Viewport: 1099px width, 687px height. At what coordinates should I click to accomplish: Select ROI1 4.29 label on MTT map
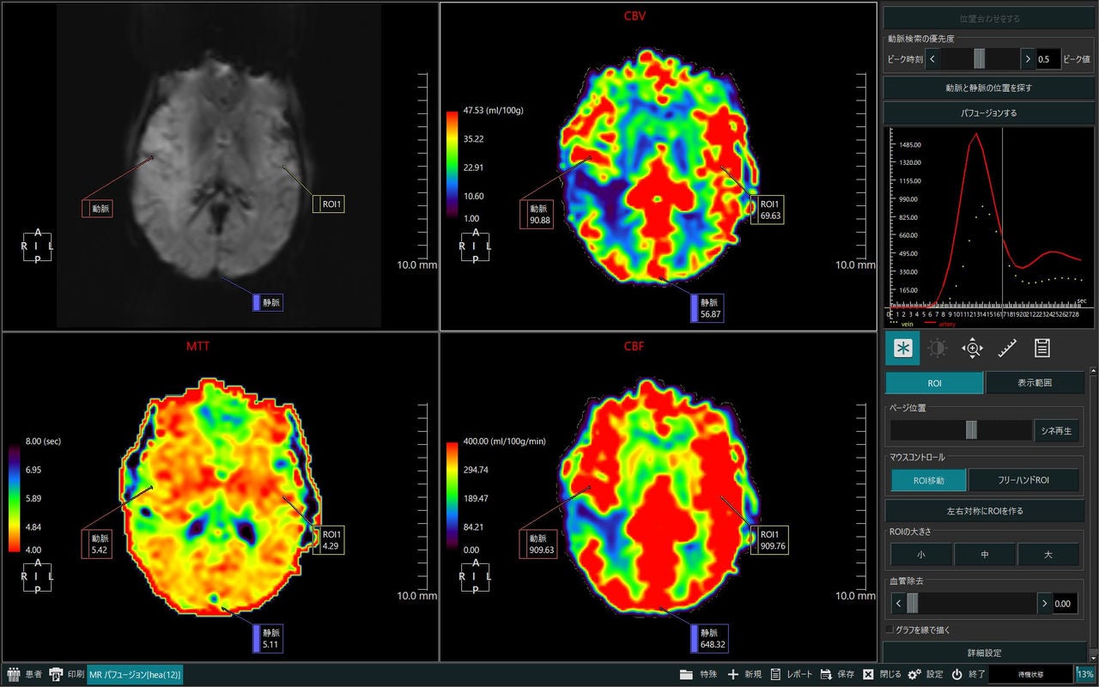pyautogui.click(x=328, y=539)
